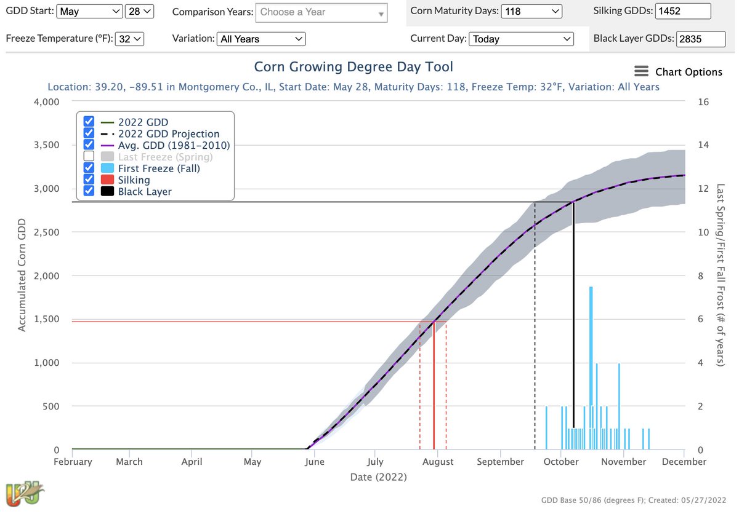Viewport: 739px width, 514px height.
Task: Toggle the Avg. GDD (1981-2010) checkbox
Action: tap(89, 145)
